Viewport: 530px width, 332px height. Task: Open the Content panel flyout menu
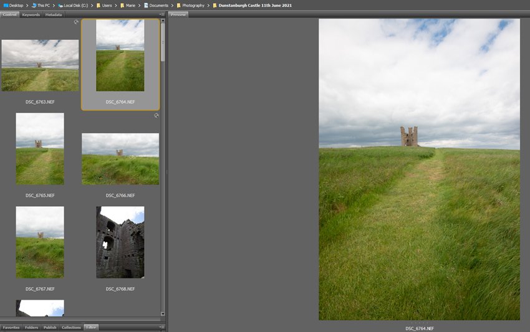click(x=161, y=14)
